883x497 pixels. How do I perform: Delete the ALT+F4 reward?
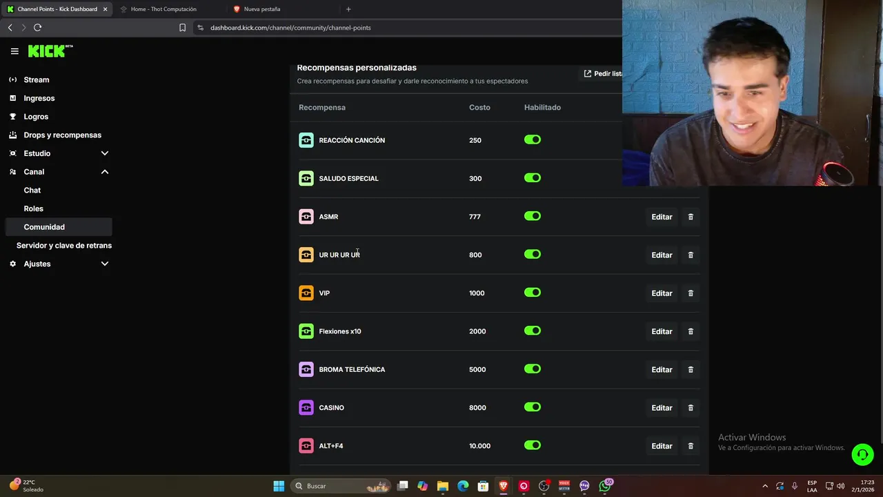coord(691,446)
